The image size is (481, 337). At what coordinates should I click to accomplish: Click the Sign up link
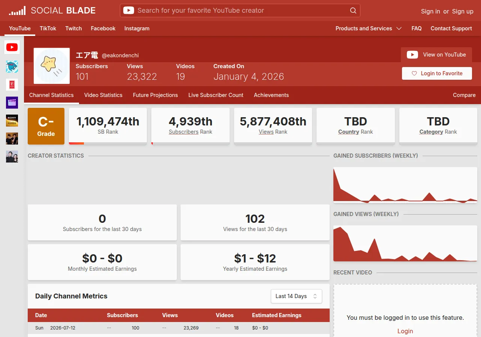click(x=463, y=11)
